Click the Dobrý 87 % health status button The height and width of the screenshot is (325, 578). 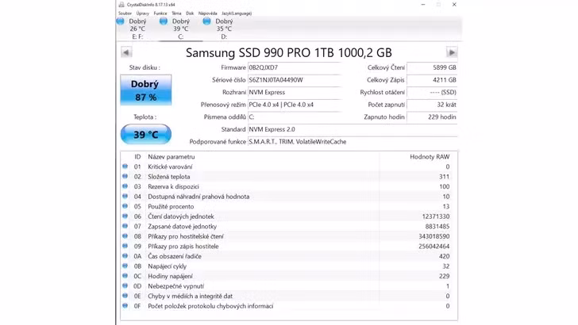coord(146,90)
